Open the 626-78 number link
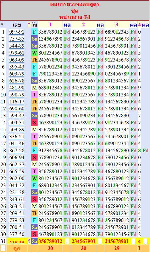 point(17,81)
